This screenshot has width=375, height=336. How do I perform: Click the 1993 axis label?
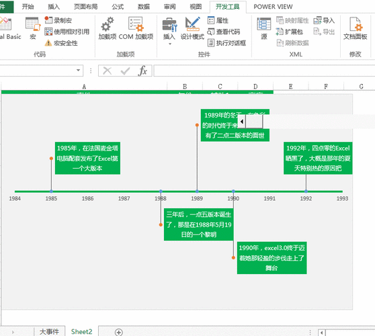point(342,198)
